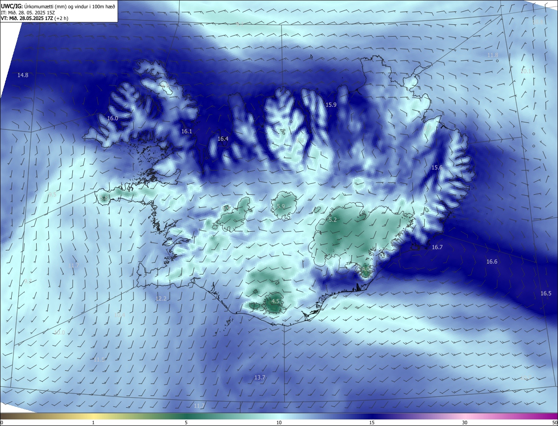The width and height of the screenshot is (558, 426).
Task: Click the map title 'UWC/IG: Úrkomumætti (mm) og vindur'
Action: (58, 6)
